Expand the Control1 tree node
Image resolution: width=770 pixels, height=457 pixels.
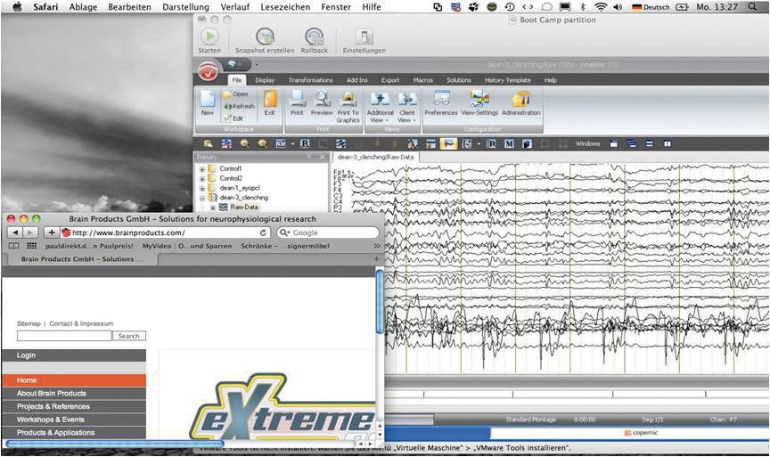pos(201,169)
